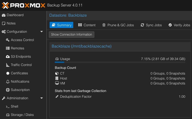Viewport: 192px width, 119px height.
Task: Click the Backup Server 4.0.11 version text
Action: [65, 5]
